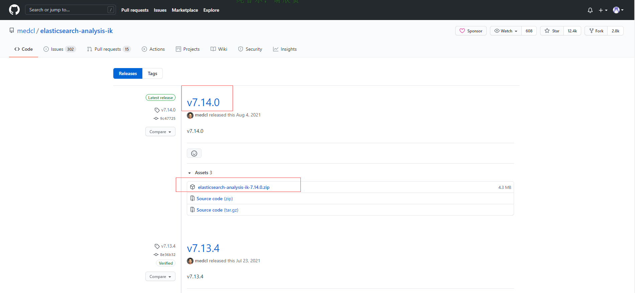Switch to the Issues tab

click(60, 49)
